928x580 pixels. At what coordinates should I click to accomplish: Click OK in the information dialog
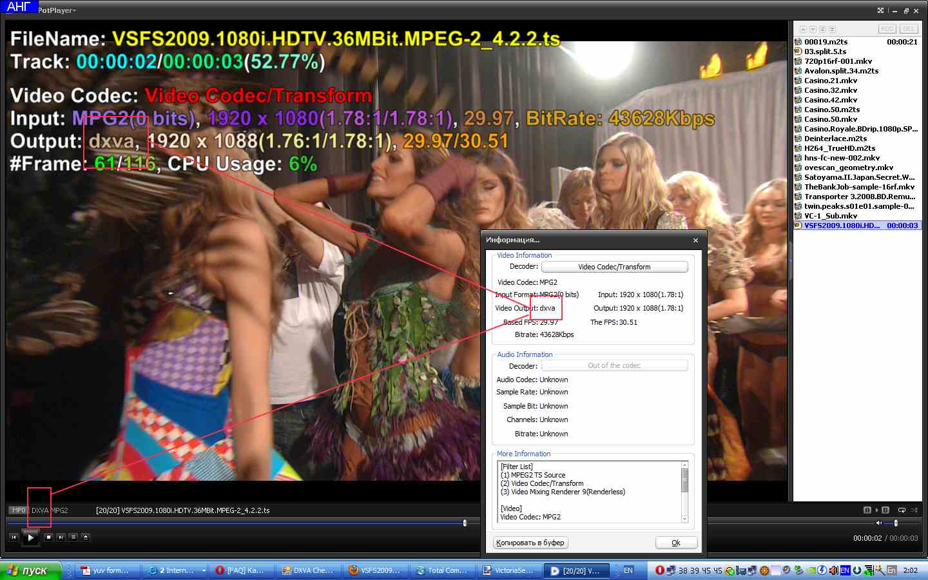(x=676, y=543)
